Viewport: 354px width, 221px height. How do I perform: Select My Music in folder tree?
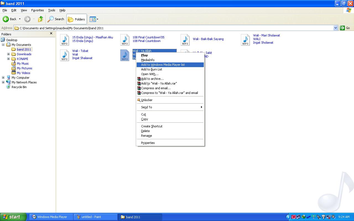pyautogui.click(x=23, y=64)
